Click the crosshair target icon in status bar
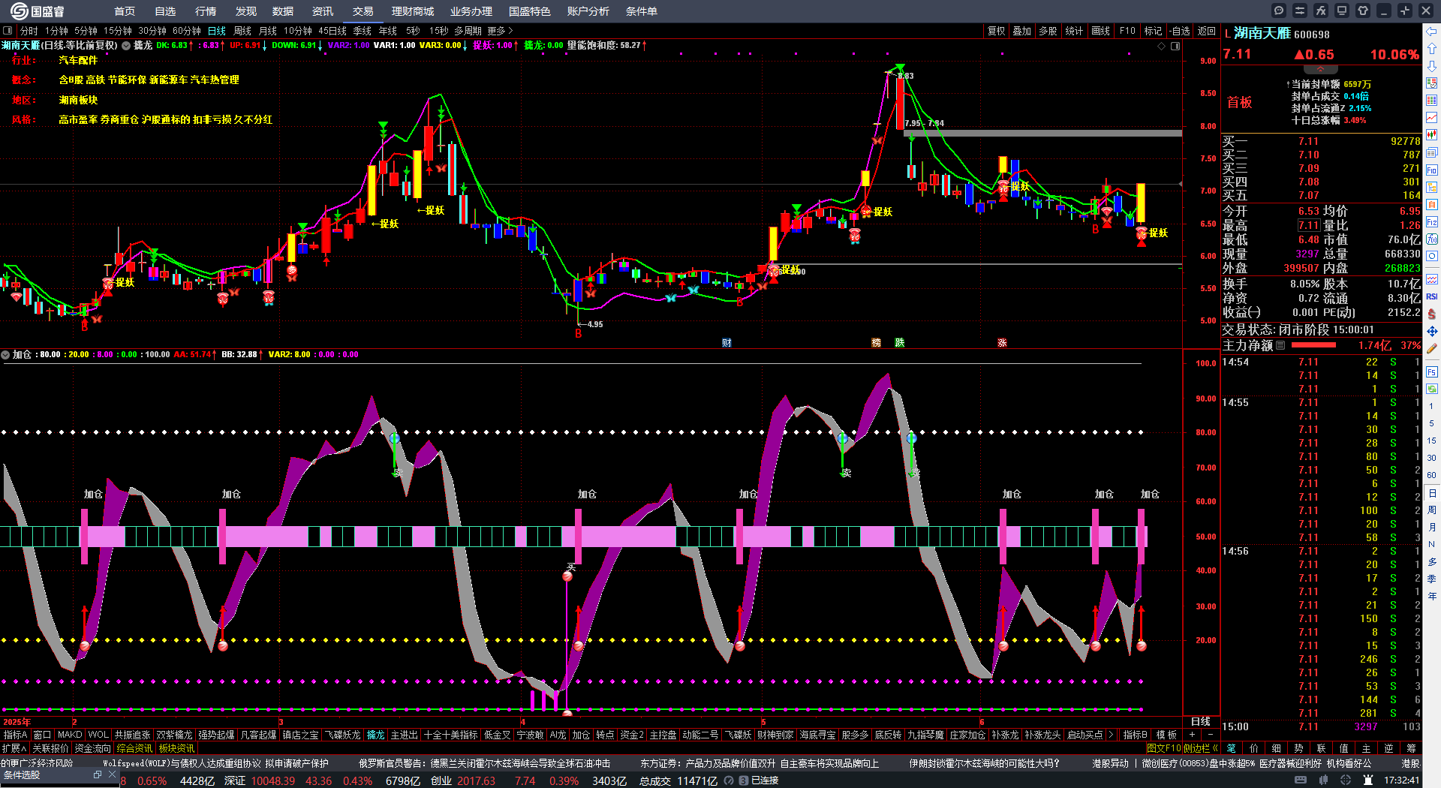The image size is (1441, 788). coord(1346,780)
